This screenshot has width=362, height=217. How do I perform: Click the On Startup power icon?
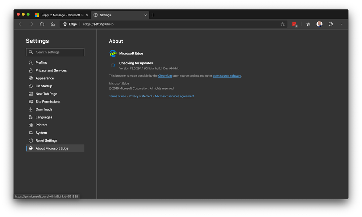[x=31, y=86]
